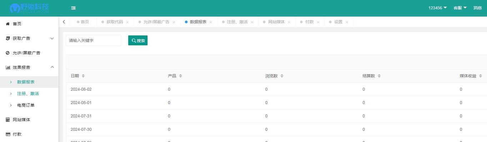The image size is (487, 142).
Task: Close the 允许/屏蔽广告 tab
Action: pyautogui.click(x=174, y=22)
